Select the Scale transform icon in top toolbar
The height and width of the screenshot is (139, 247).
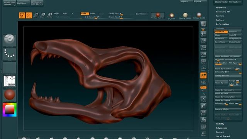[43, 15]
